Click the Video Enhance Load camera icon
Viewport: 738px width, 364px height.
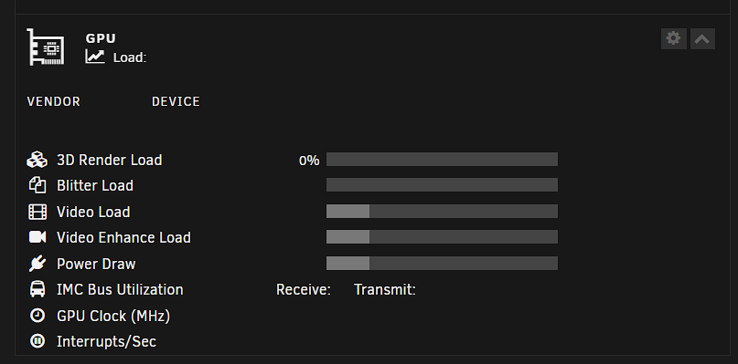tap(37, 237)
